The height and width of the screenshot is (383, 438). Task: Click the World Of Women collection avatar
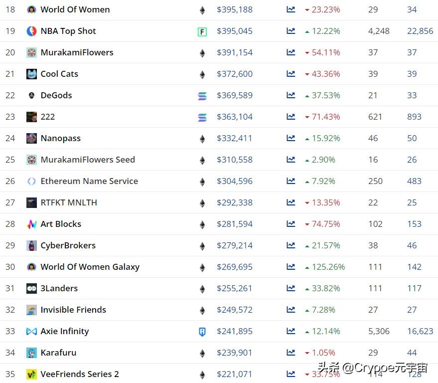pos(31,10)
